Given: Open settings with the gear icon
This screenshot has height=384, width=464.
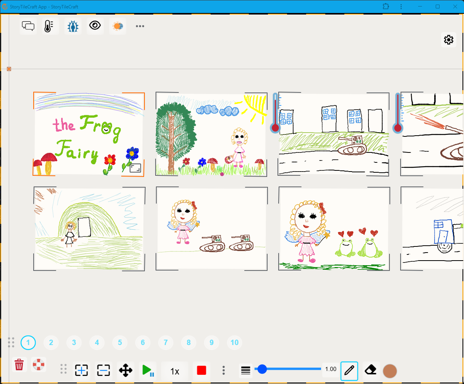Looking at the screenshot, I should [x=448, y=40].
